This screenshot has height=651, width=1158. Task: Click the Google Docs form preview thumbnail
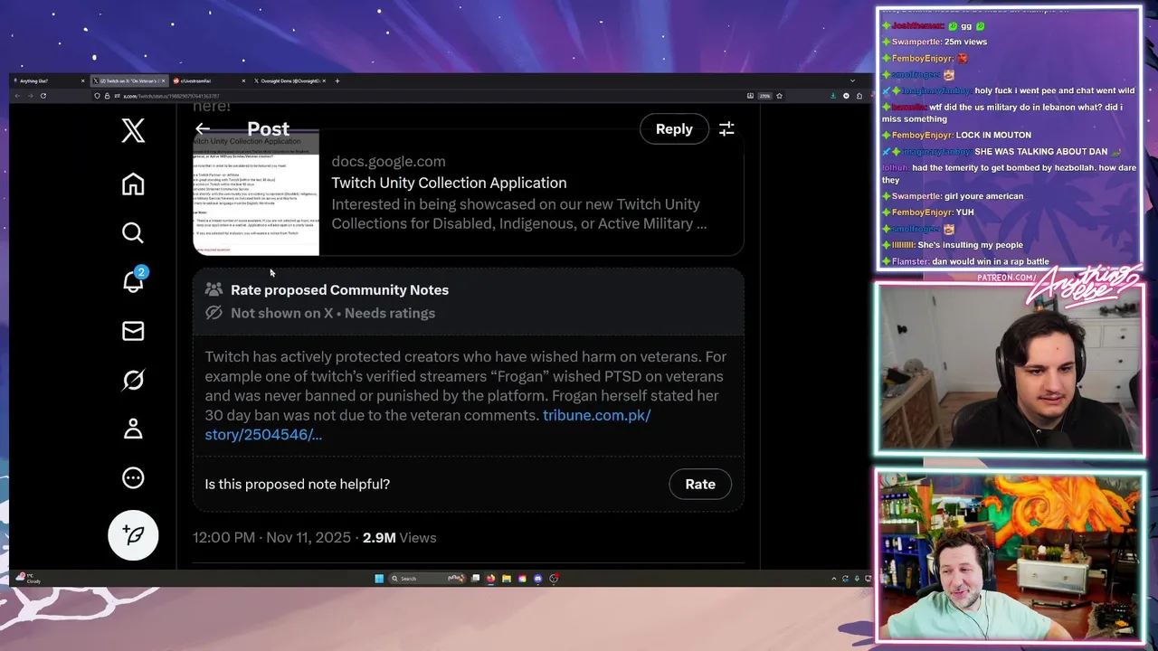point(256,194)
